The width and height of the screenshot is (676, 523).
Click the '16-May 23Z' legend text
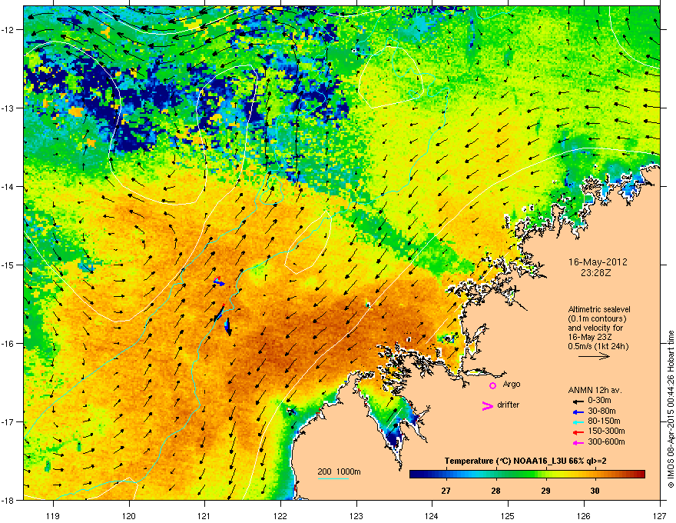pos(588,337)
